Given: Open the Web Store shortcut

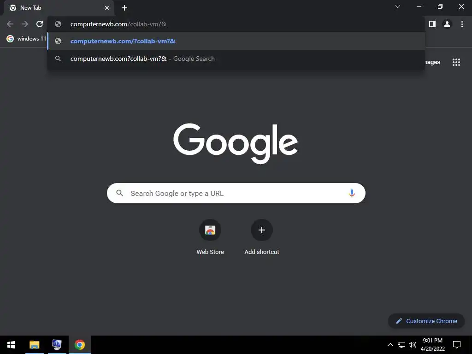Looking at the screenshot, I should click(x=210, y=237).
